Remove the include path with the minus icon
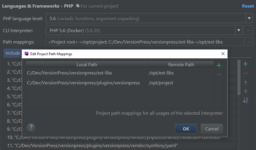Viewport: 256px width, 150px height. coord(245,73)
